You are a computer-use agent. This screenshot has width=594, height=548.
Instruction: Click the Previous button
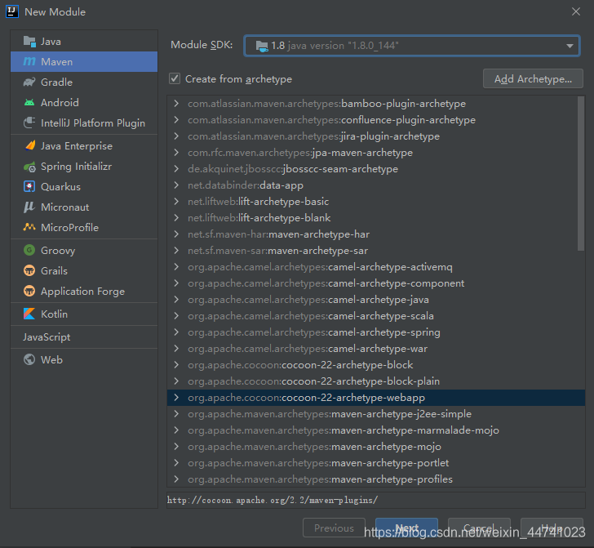pyautogui.click(x=334, y=528)
